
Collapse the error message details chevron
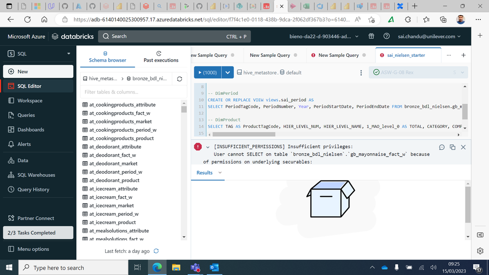[x=208, y=147]
